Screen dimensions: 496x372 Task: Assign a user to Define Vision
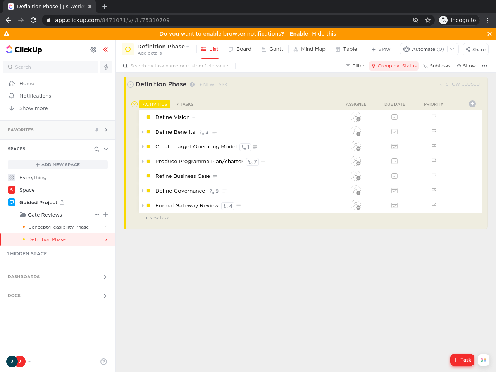(356, 117)
